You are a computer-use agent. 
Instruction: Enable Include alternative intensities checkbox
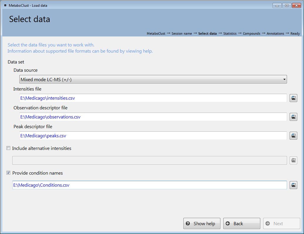8,148
